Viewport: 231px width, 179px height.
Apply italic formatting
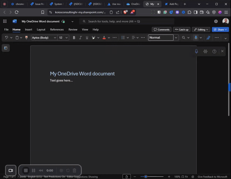[x=80, y=37]
